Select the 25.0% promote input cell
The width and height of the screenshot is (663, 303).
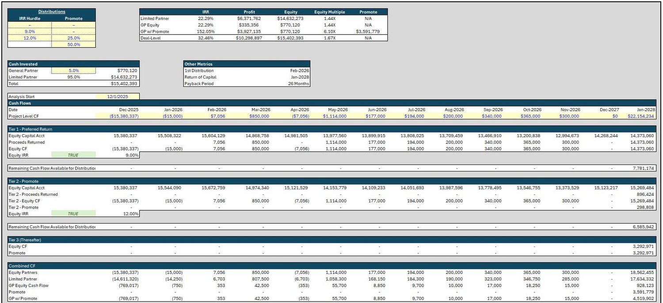pyautogui.click(x=73, y=38)
